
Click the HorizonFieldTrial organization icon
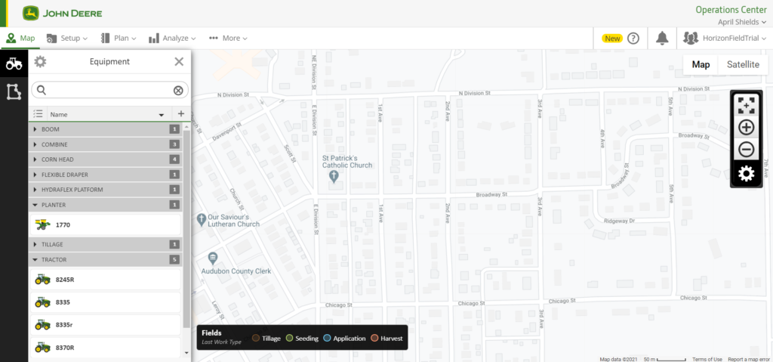coord(691,39)
